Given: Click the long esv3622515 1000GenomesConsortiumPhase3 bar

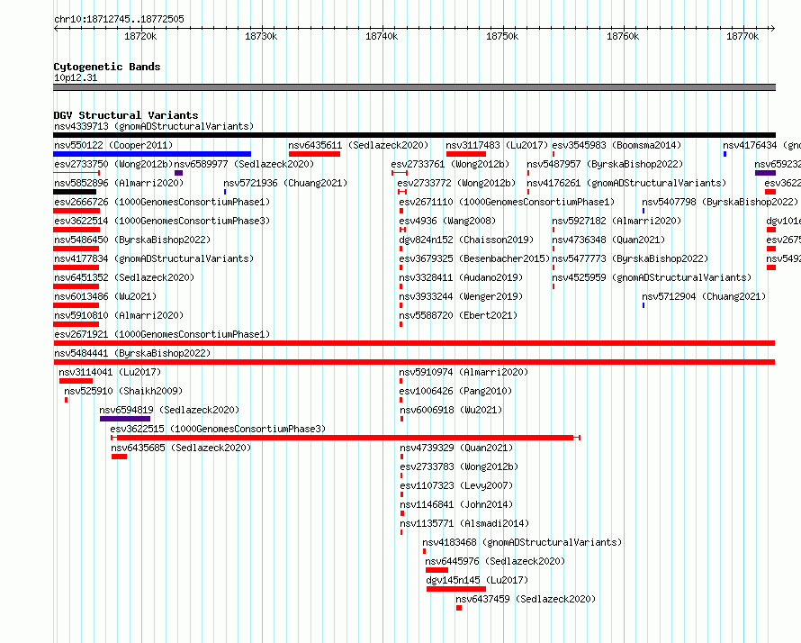Looking at the screenshot, I should [x=346, y=438].
